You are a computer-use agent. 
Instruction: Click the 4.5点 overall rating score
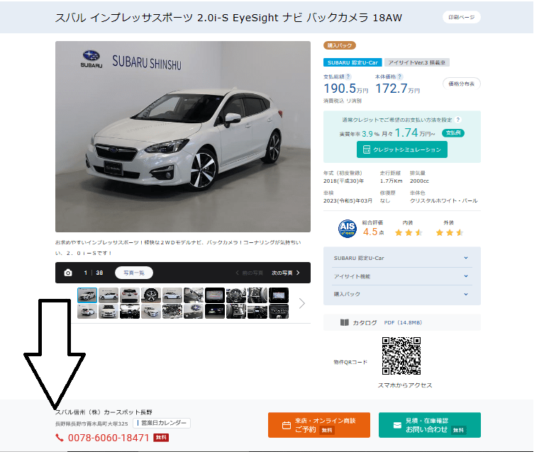coord(373,232)
